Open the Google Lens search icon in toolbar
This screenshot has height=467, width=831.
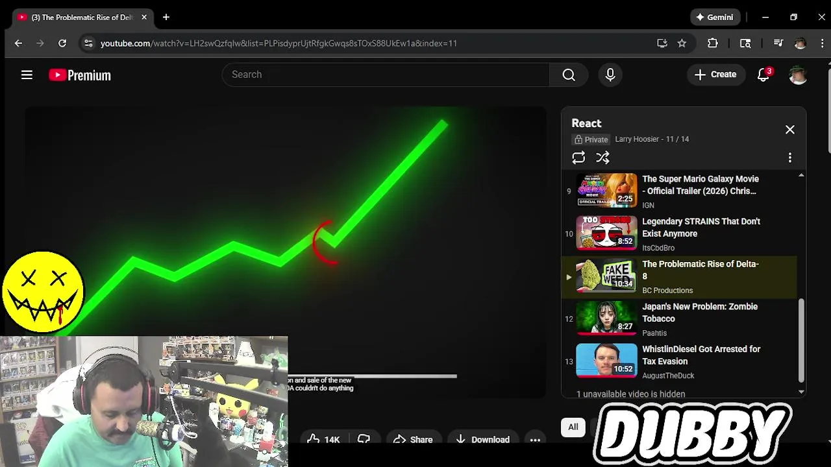pos(745,43)
